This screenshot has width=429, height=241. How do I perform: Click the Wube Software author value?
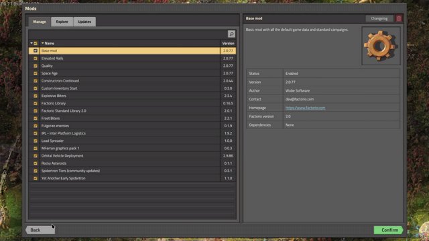click(x=298, y=90)
